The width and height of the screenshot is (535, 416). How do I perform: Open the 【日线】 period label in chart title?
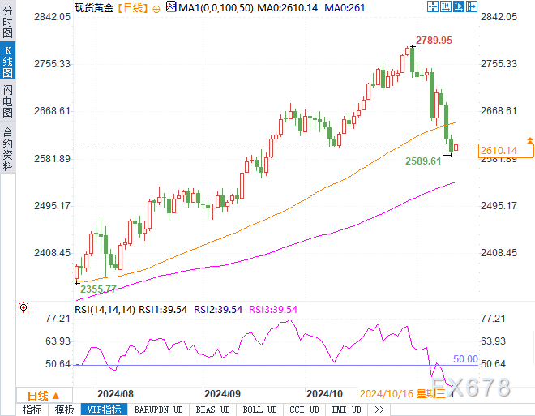pyautogui.click(x=131, y=6)
